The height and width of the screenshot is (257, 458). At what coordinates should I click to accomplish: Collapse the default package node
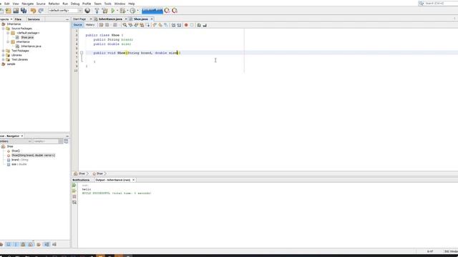(8, 33)
